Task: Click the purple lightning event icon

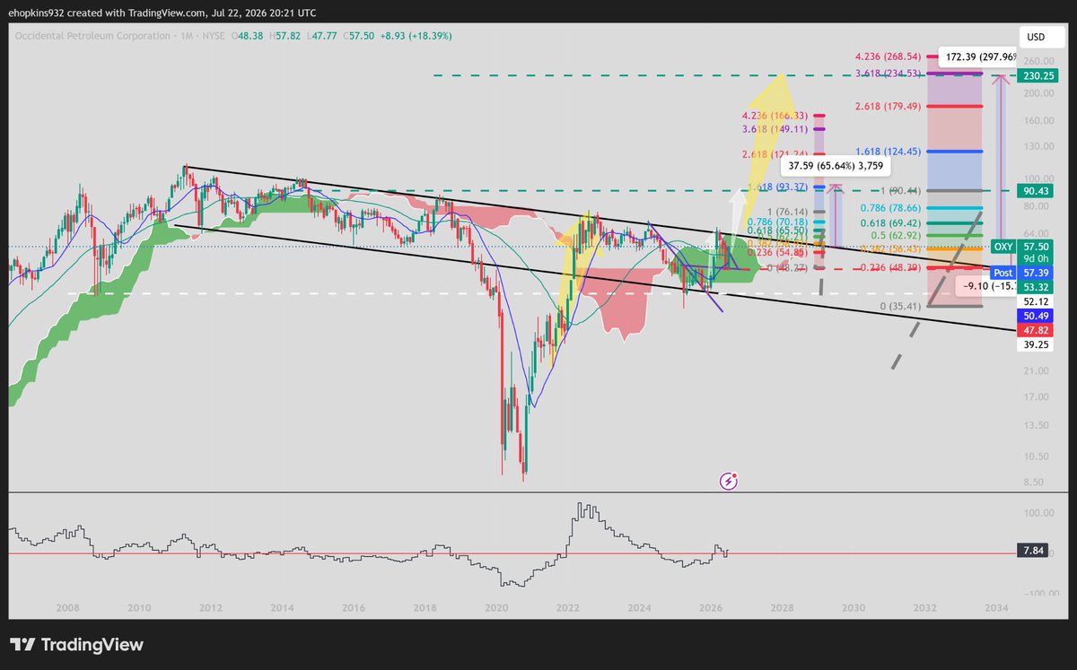Action: [x=729, y=482]
